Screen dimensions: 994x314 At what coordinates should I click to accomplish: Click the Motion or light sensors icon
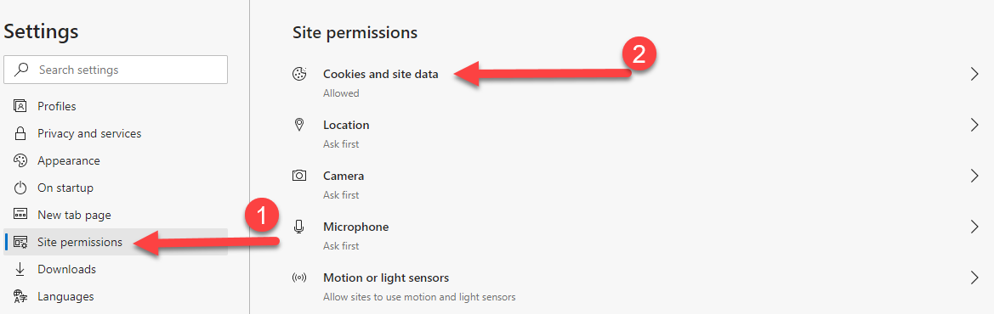coord(299,278)
